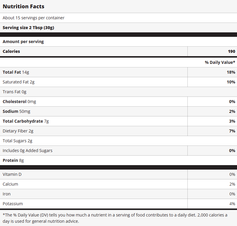237x226 pixels.
Task: Click the Calcium row label
Action: [x=10, y=184]
